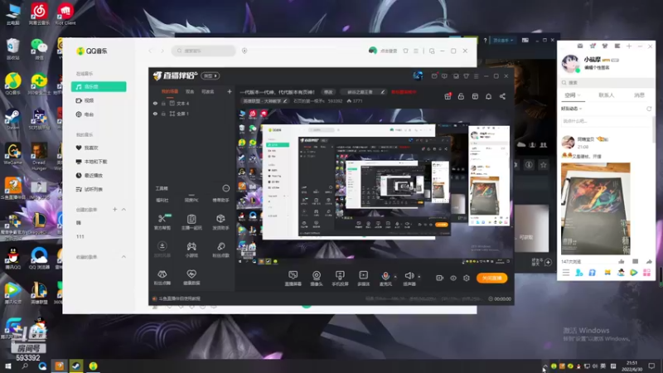Screen dimensions: 663x373
Task: Click the record video icon
Action: point(440,278)
